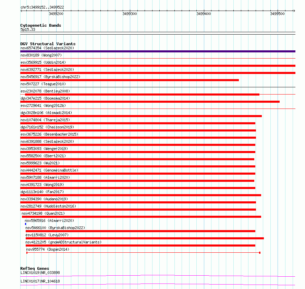
Task: Open nsv2812749 (Huddleston2016) variant label
Action: (x=48, y=206)
